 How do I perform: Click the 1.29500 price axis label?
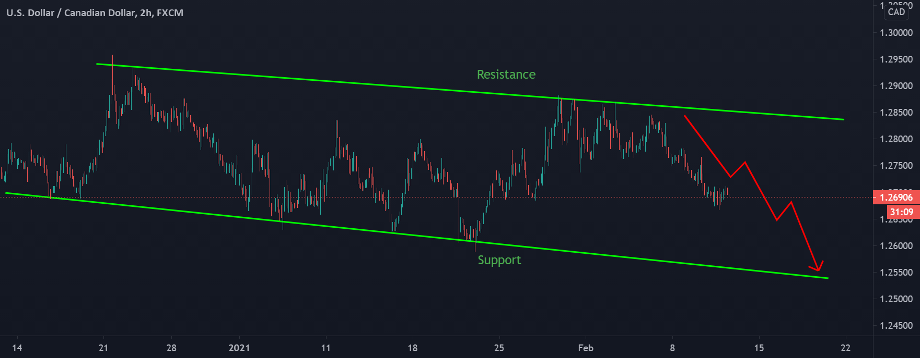pyautogui.click(x=896, y=59)
